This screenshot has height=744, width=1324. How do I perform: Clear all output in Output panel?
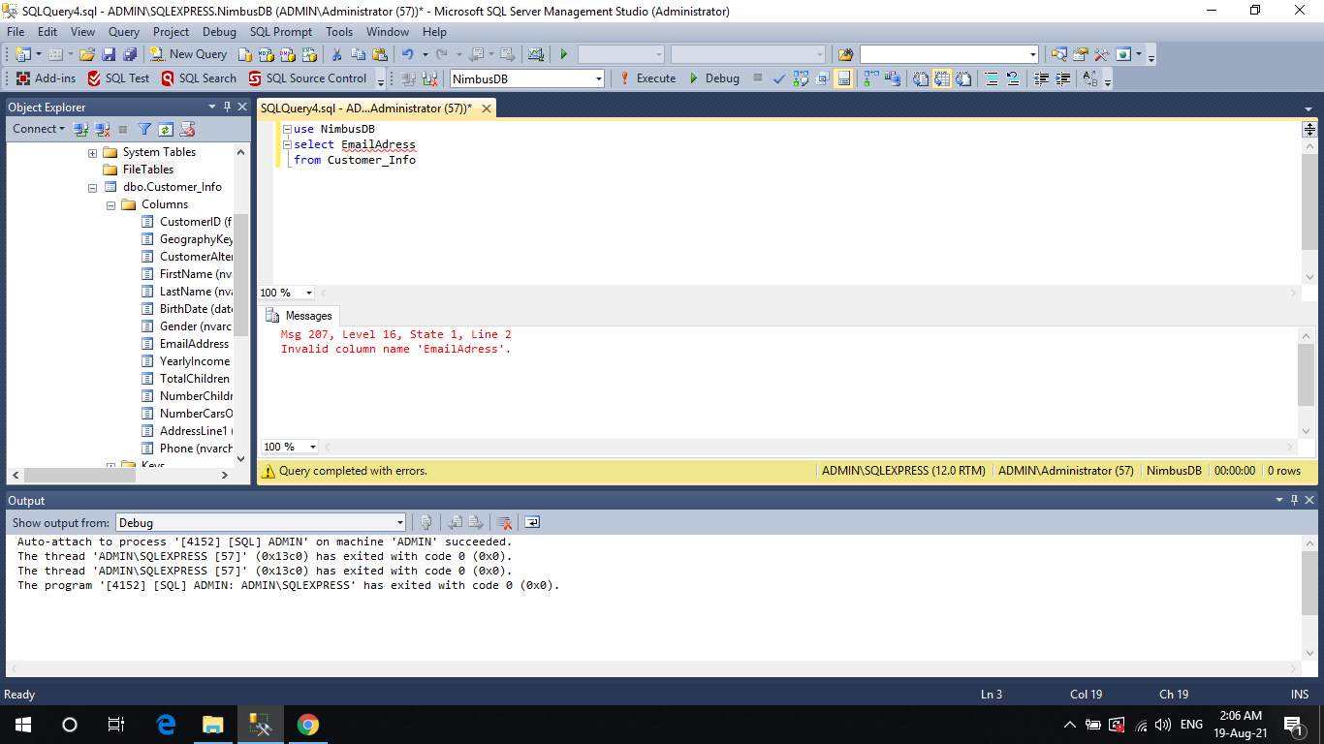point(504,522)
